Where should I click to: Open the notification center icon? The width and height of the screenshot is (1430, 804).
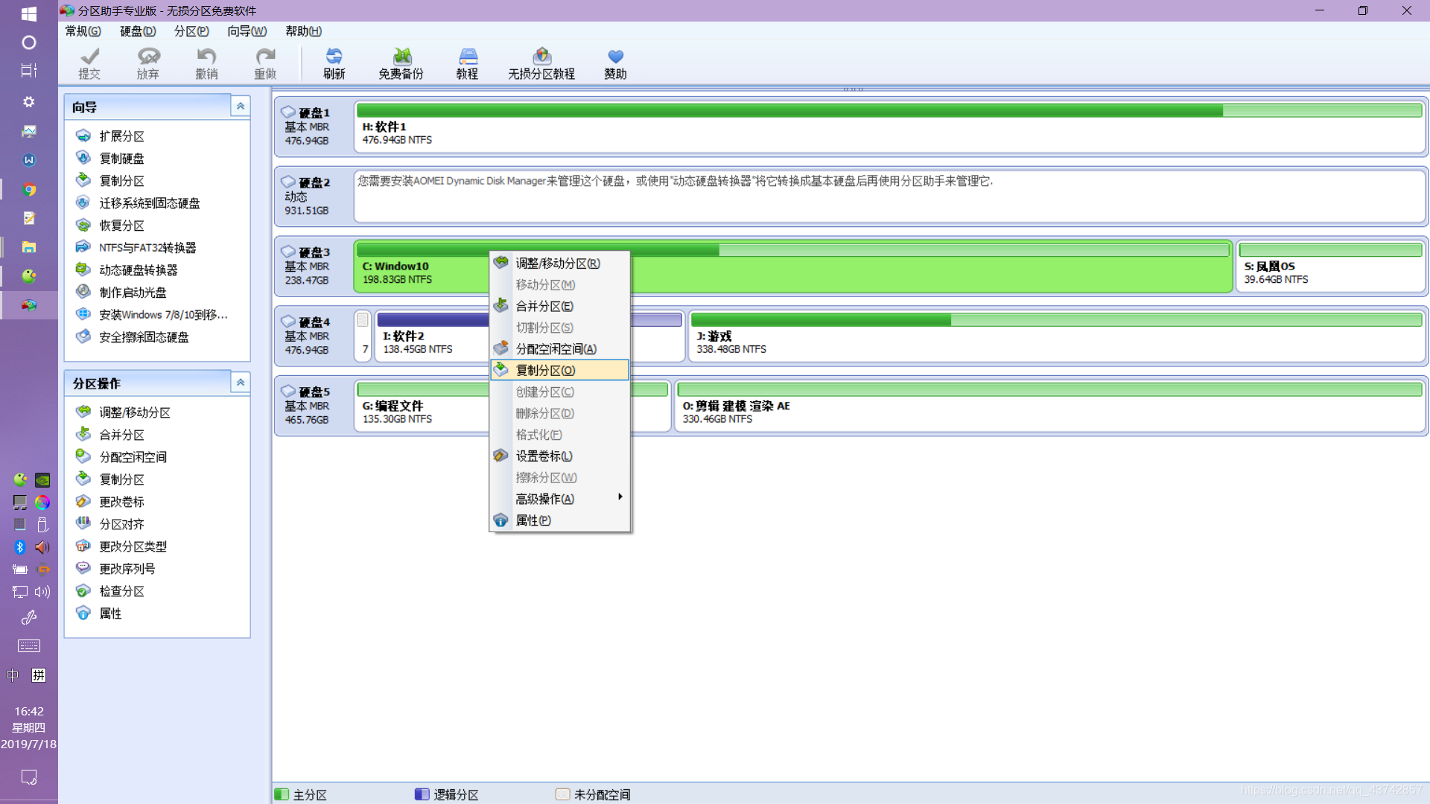tap(29, 777)
